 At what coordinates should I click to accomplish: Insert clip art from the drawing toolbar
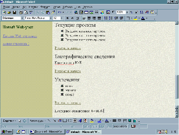point(85,121)
